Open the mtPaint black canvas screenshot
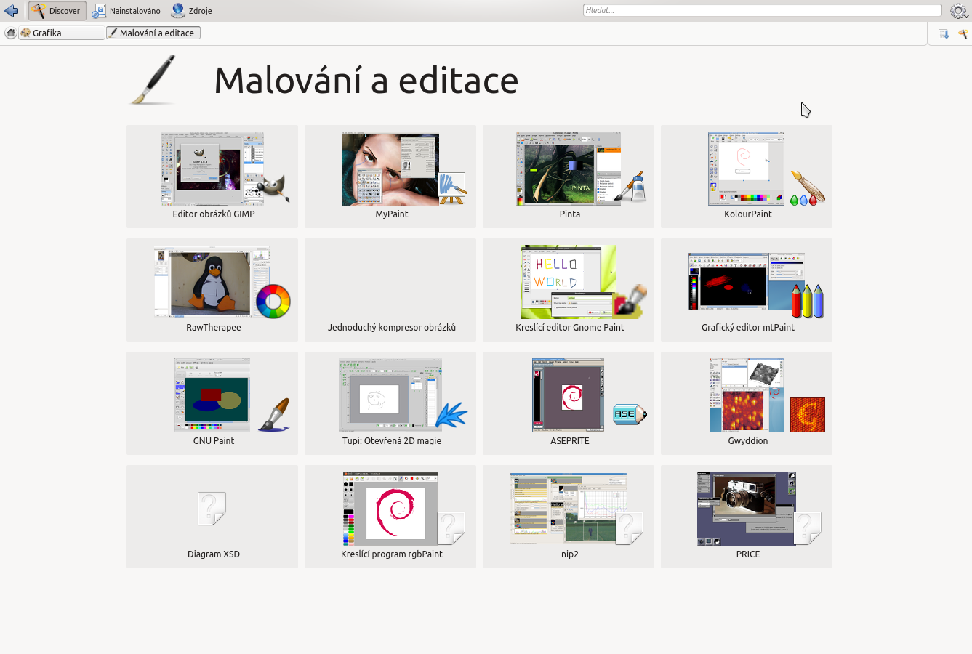 click(747, 282)
